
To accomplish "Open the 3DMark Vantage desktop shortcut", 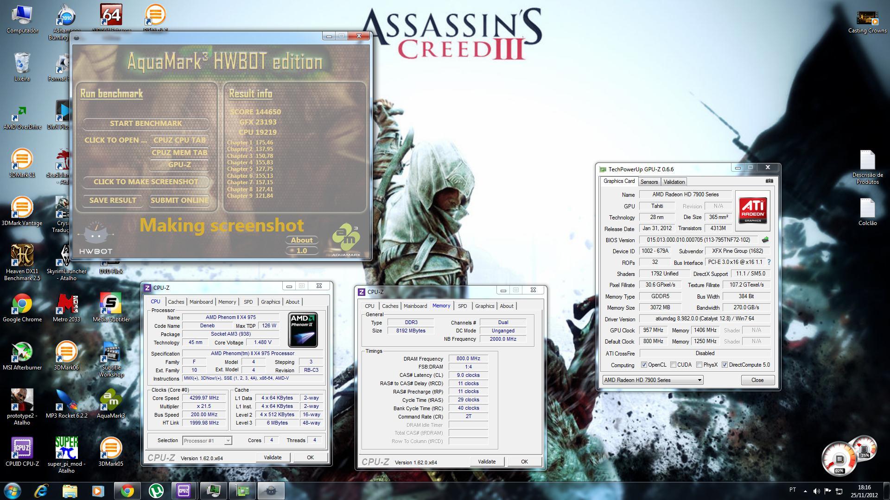I will coord(22,212).
